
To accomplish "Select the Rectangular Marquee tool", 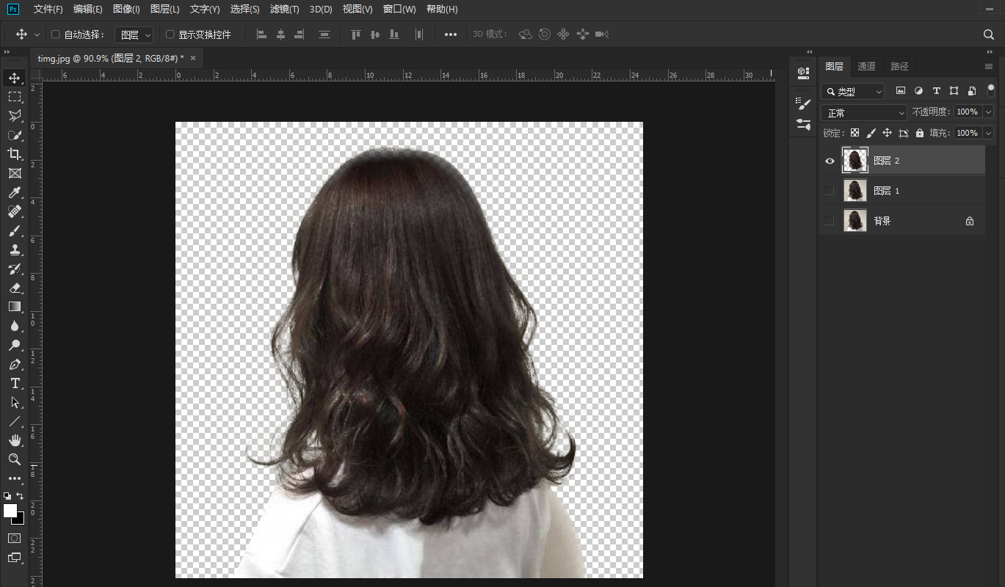I will 15,97.
